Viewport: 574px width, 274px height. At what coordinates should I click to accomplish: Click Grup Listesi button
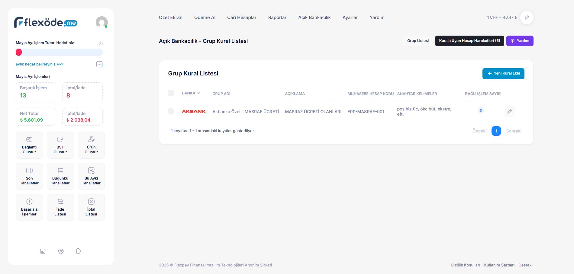tap(418, 41)
